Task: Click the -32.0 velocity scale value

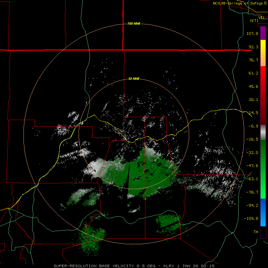Action: pos(252,153)
